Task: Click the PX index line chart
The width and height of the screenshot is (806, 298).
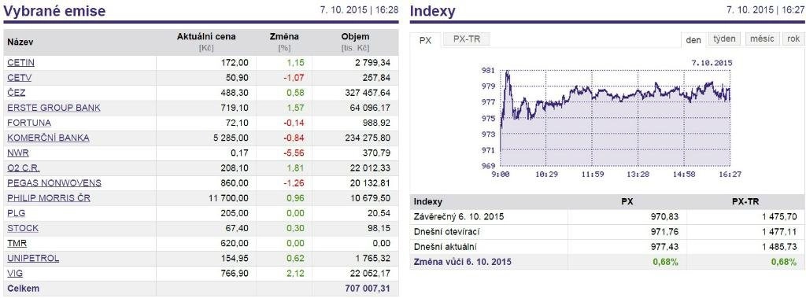Action: 615,118
